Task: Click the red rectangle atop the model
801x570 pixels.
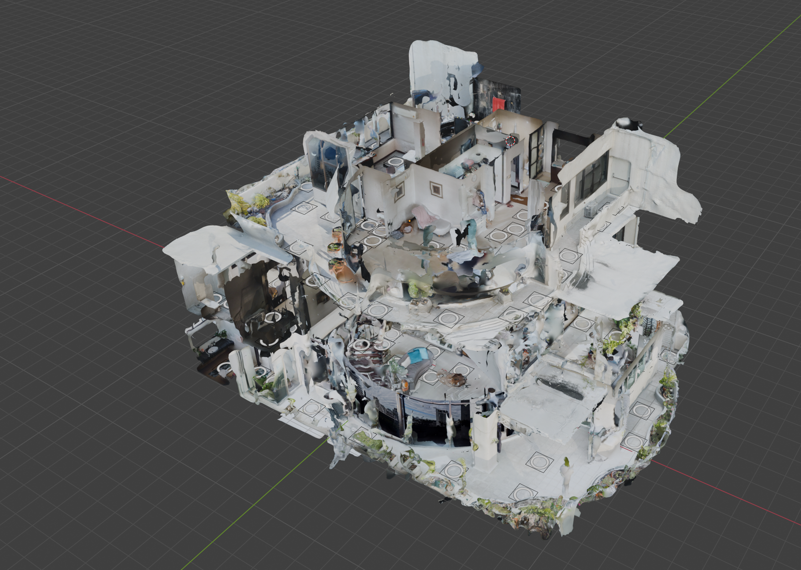Action: tap(499, 104)
